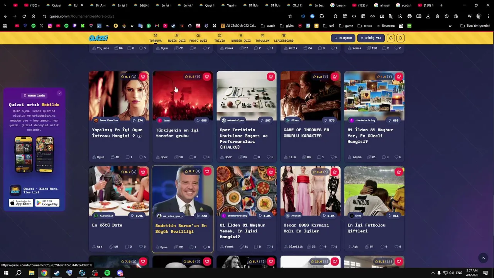Open the En Kötü Date quiz title
The image size is (494, 278).
pyautogui.click(x=107, y=225)
